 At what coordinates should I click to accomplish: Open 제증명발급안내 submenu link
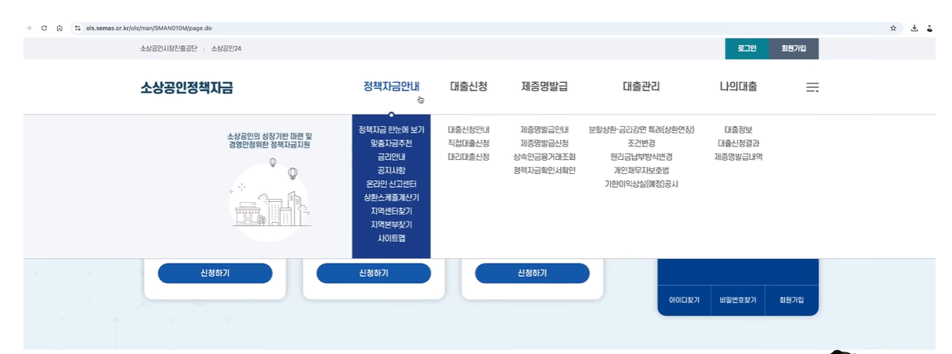pos(544,129)
